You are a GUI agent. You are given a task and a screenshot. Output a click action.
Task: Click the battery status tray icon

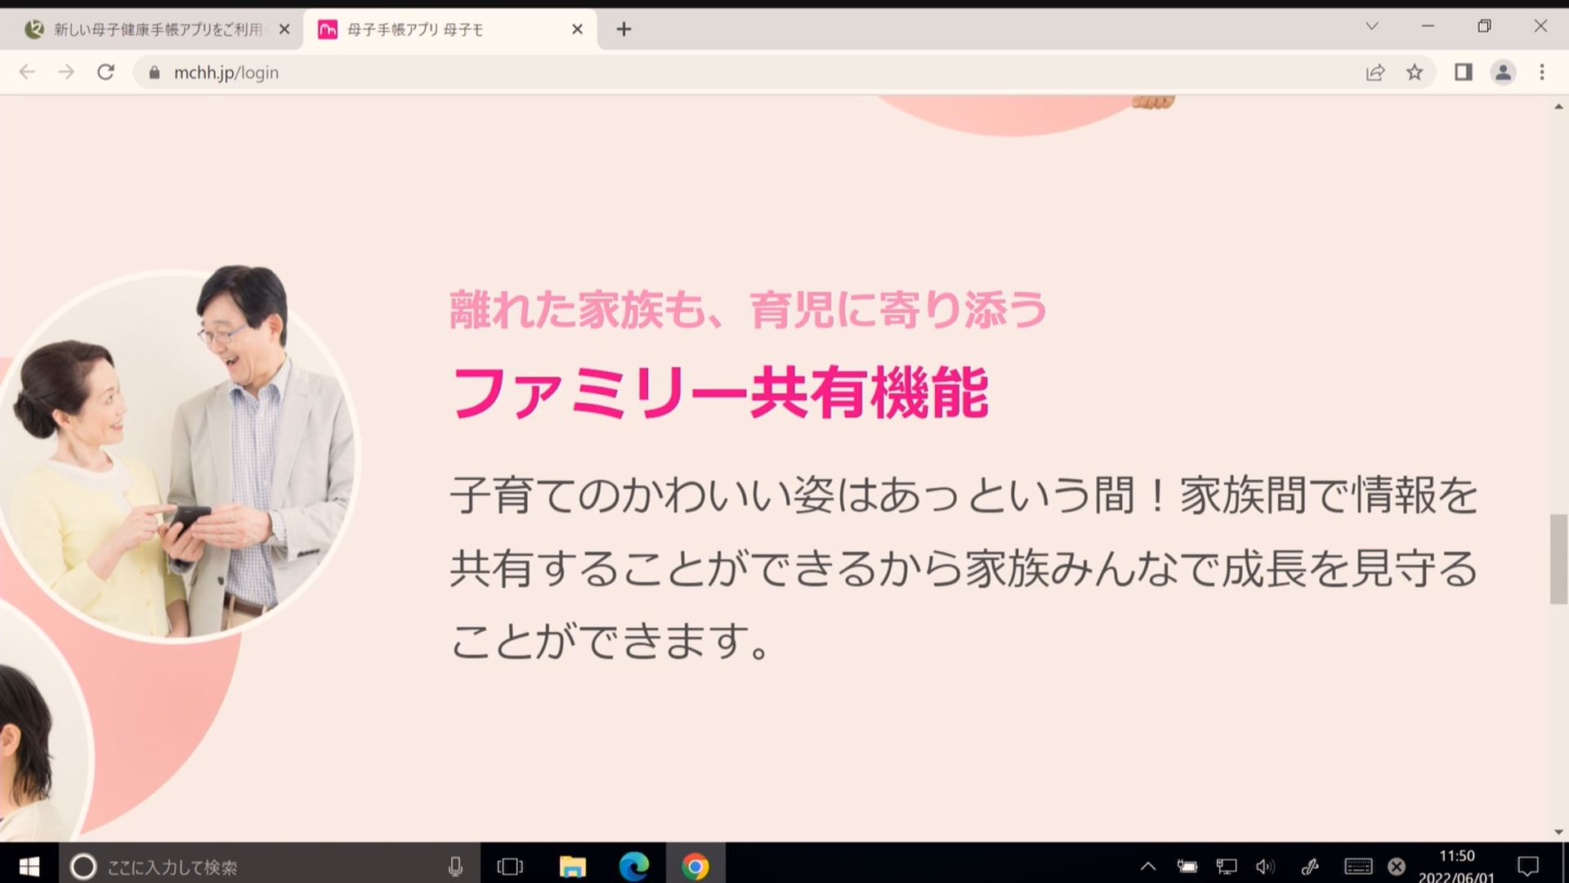pos(1187,867)
